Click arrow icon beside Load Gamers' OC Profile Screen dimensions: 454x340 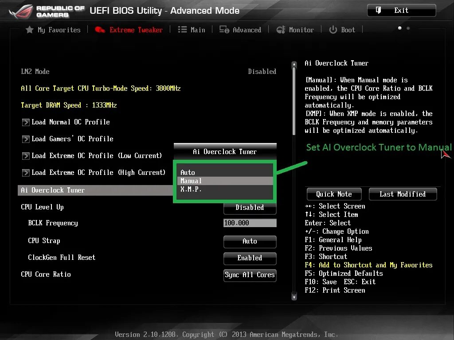pos(25,139)
